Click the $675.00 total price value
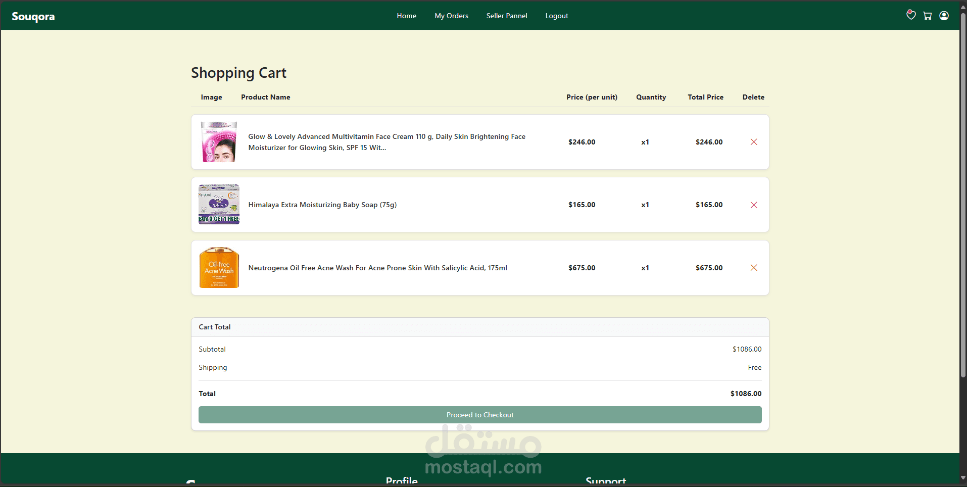The width and height of the screenshot is (967, 487). click(709, 268)
